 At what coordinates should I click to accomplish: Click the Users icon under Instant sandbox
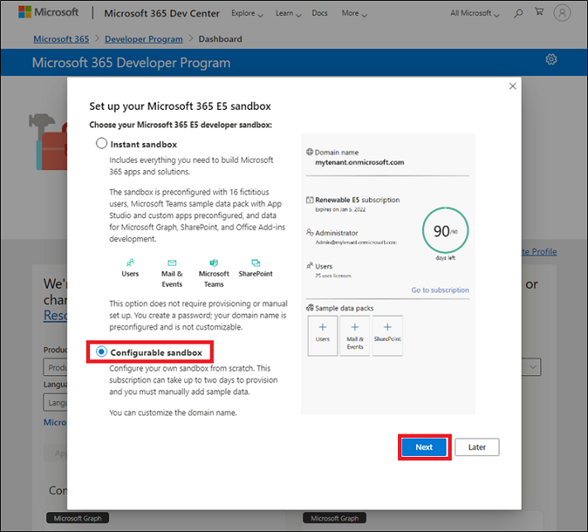pos(130,263)
